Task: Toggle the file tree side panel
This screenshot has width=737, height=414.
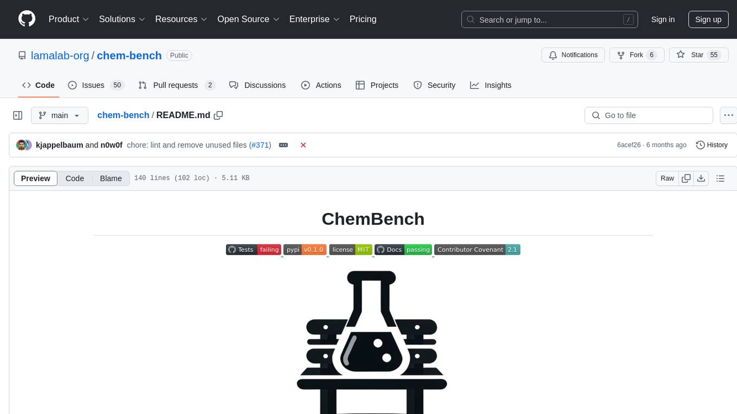Action: (18, 115)
